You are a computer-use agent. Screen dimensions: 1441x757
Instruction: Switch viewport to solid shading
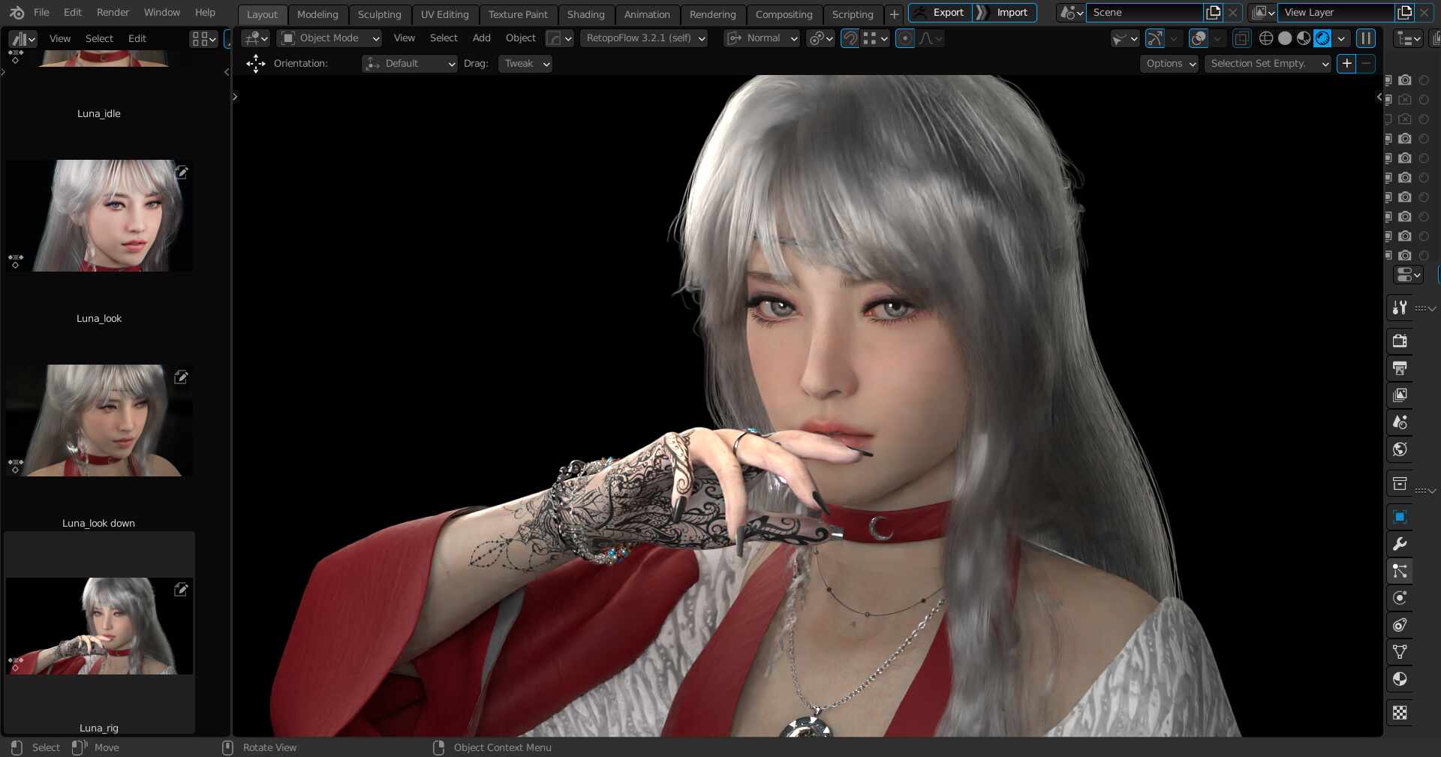pos(1284,38)
